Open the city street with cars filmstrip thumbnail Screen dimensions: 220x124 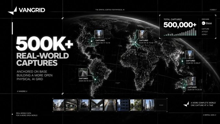tap(59, 105)
